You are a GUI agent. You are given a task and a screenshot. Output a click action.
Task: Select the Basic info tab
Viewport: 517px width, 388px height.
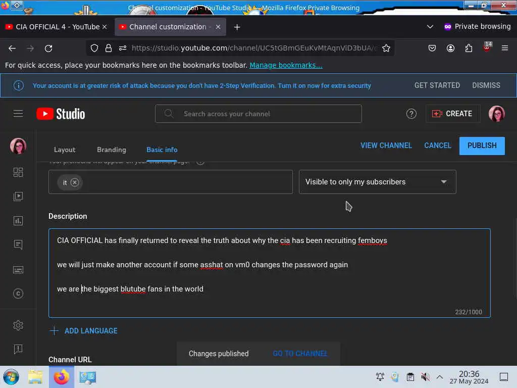pyautogui.click(x=162, y=150)
